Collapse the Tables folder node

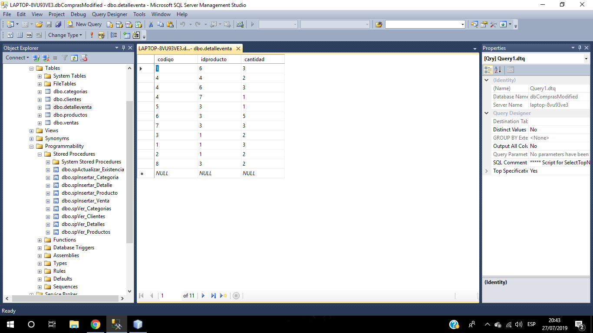[31, 68]
